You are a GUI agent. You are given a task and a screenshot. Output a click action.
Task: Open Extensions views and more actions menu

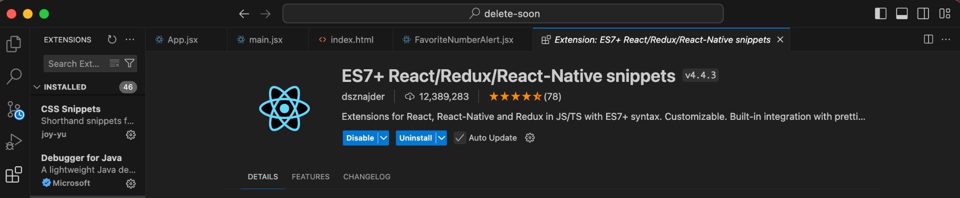[130, 40]
